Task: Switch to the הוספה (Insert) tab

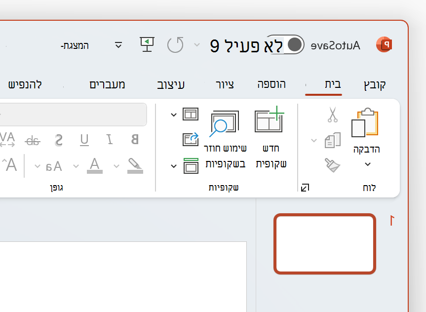Action: [271, 84]
